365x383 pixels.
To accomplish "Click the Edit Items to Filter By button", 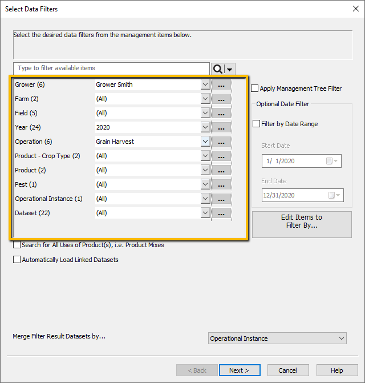I will [302, 224].
